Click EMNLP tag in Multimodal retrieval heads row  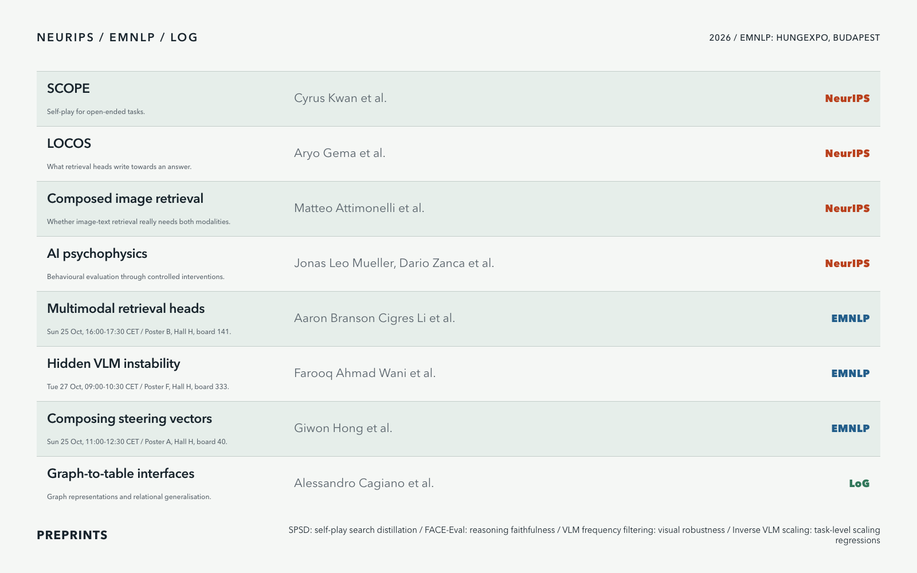851,319
